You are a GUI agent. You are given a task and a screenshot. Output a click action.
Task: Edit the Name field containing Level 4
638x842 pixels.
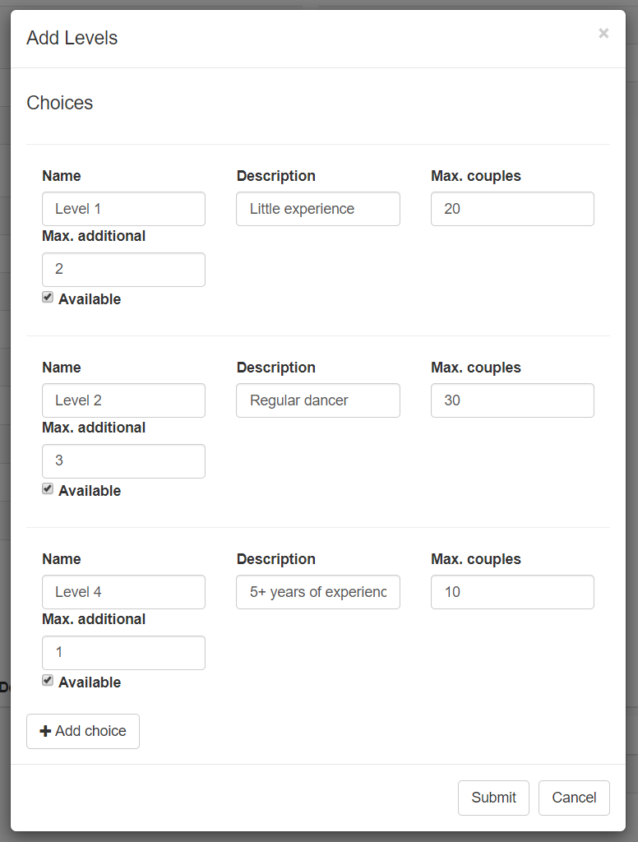[123, 592]
